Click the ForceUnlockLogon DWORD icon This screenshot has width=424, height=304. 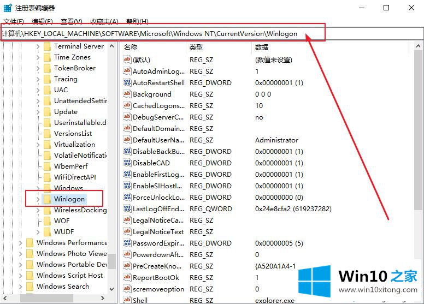pyautogui.click(x=127, y=197)
